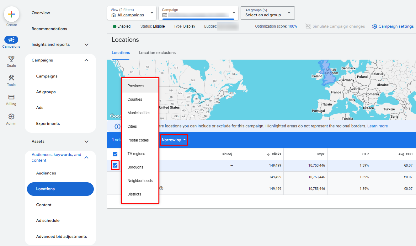Click the All campaigns link

131,15
